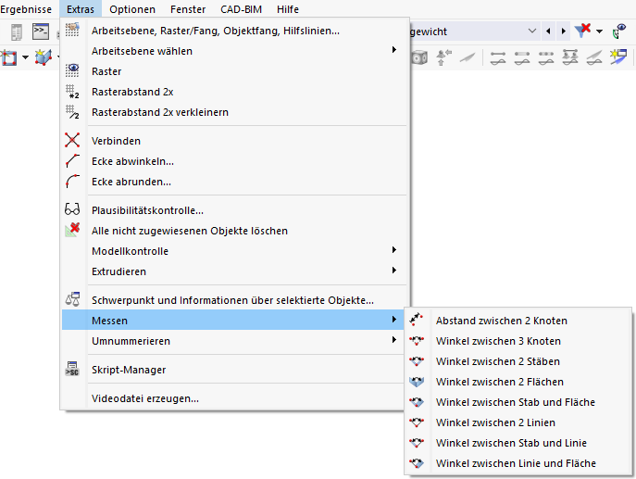Expand the Extrudieren submenu
Image resolution: width=636 pixels, height=479 pixels.
coord(234,271)
